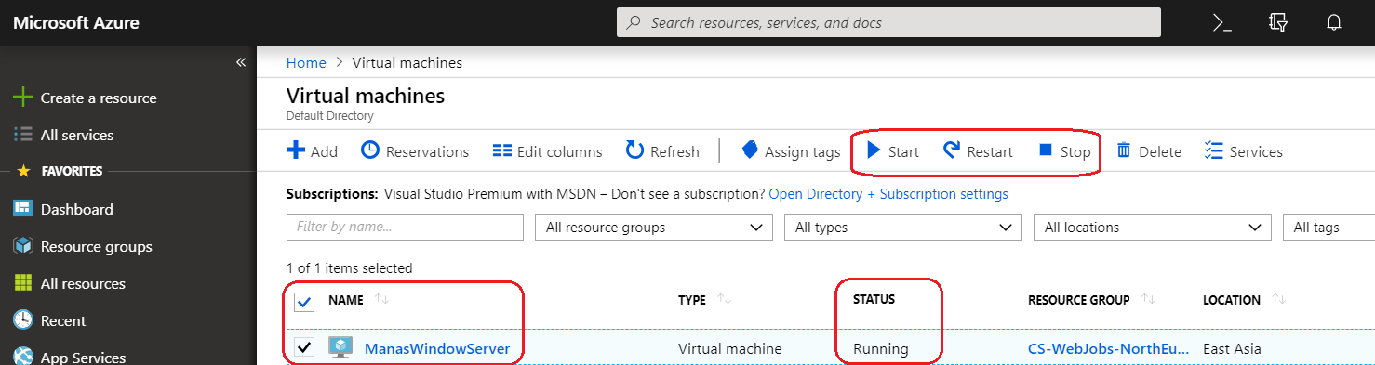Open the notifications bell
Screen dimensions: 1375x365
pyautogui.click(x=1334, y=22)
